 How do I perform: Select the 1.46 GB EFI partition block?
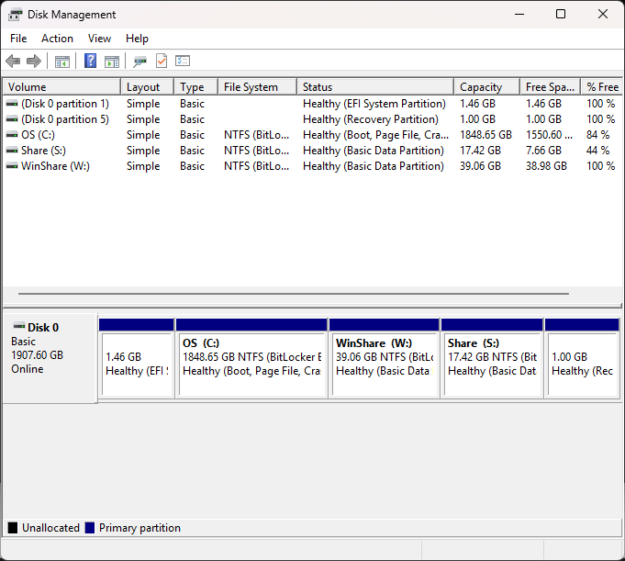[137, 358]
